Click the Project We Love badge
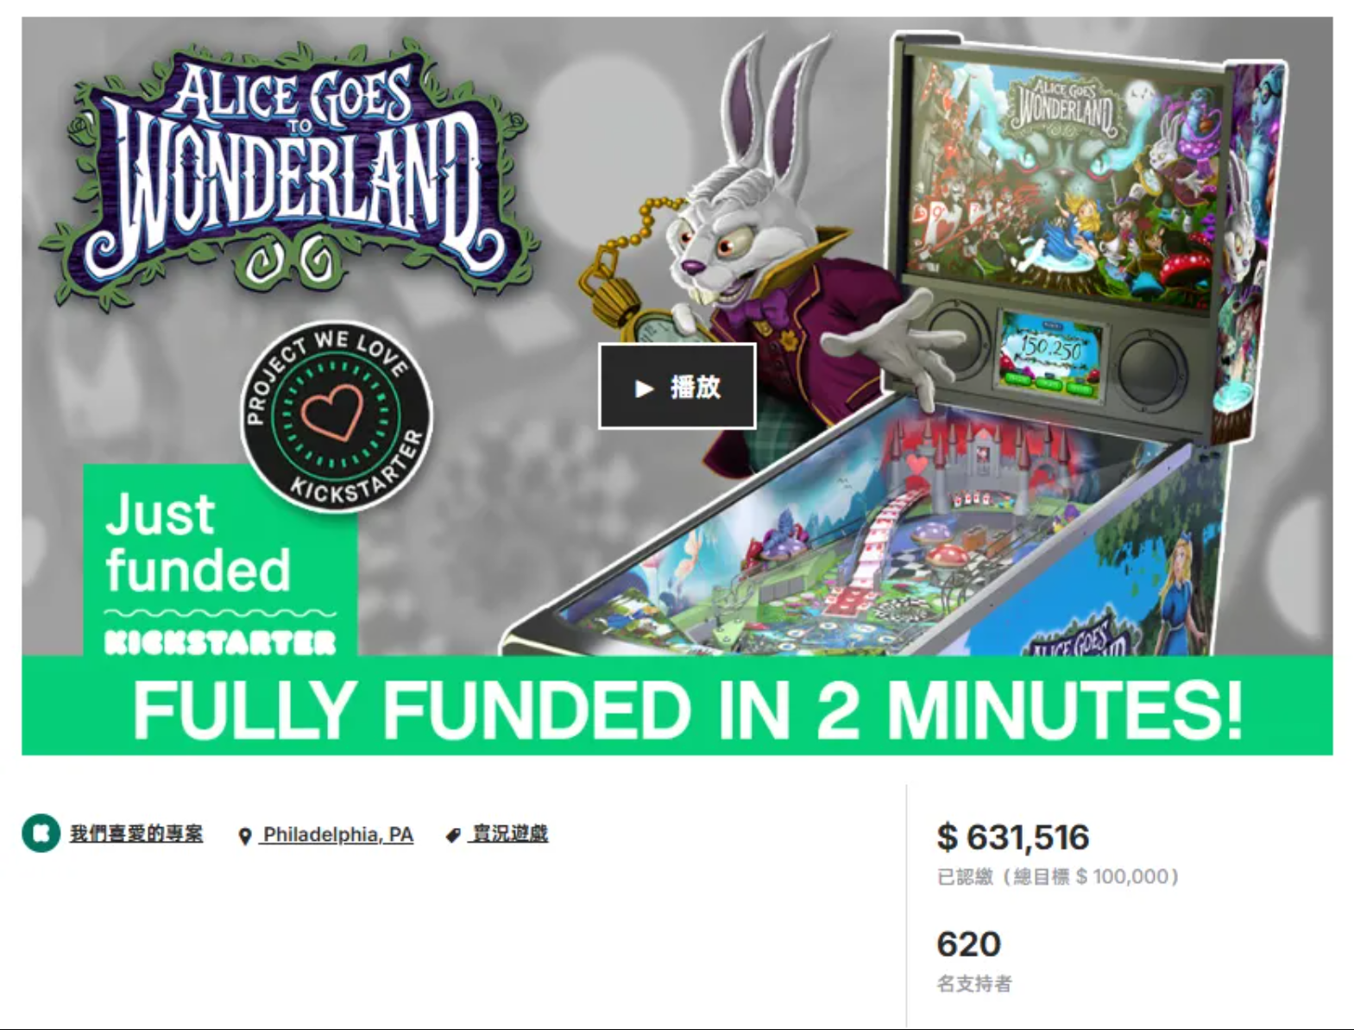The image size is (1354, 1030). 336,417
